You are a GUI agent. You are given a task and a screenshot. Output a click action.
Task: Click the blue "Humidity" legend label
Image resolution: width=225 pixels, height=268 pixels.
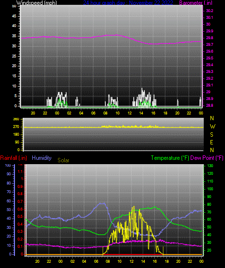tap(42, 158)
